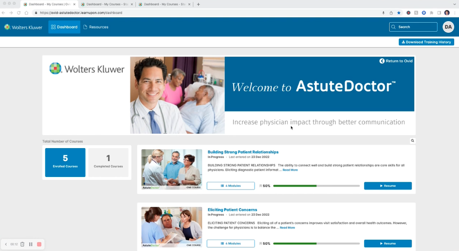Select the Completed Courses tile
The height and width of the screenshot is (251, 459).
(x=108, y=162)
